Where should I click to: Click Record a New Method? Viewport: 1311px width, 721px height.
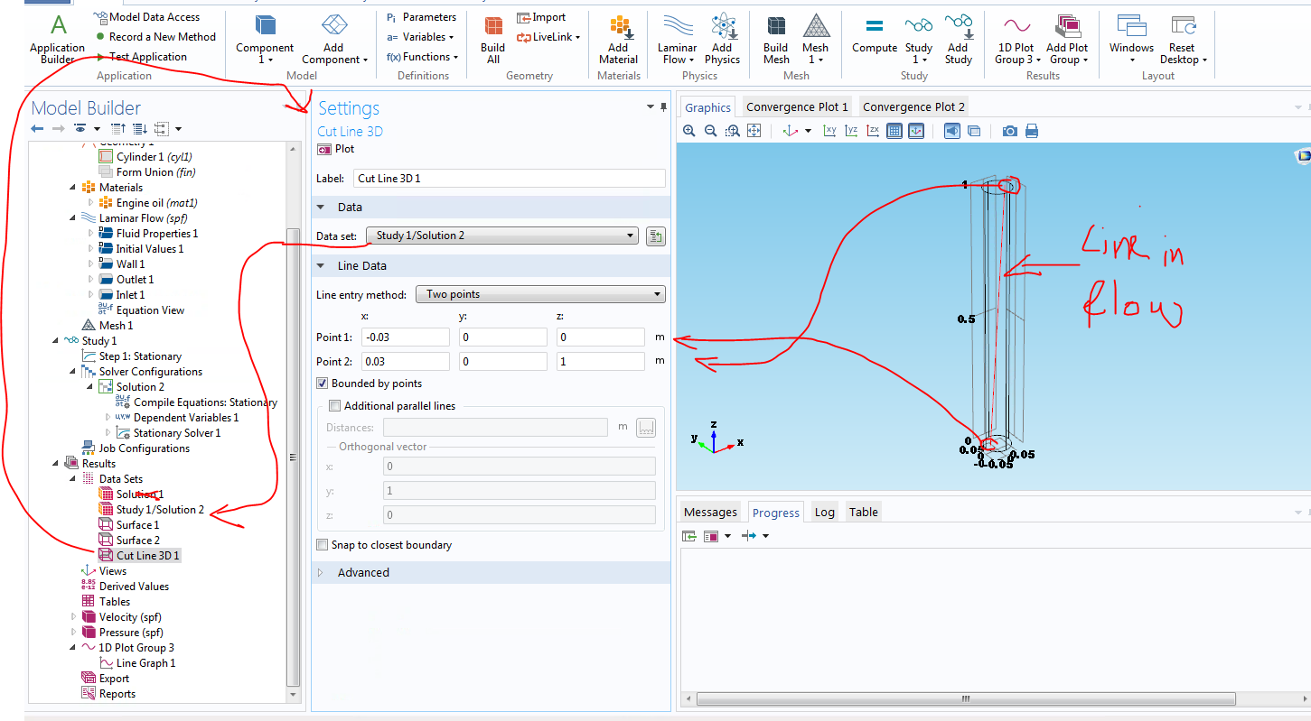155,37
